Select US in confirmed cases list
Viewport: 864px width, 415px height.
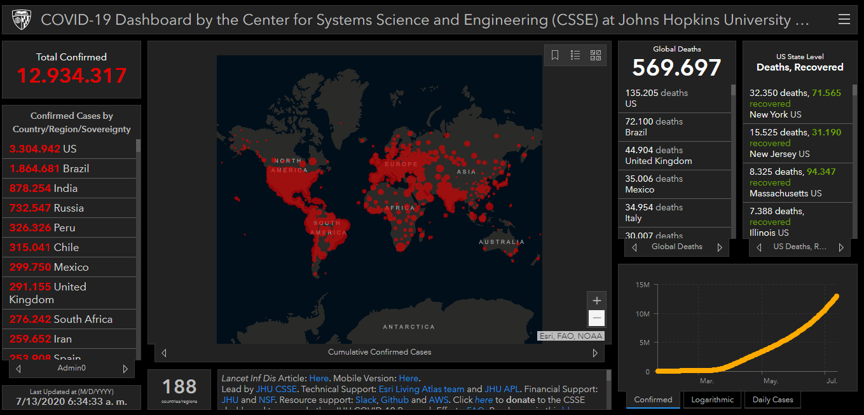tap(69, 149)
